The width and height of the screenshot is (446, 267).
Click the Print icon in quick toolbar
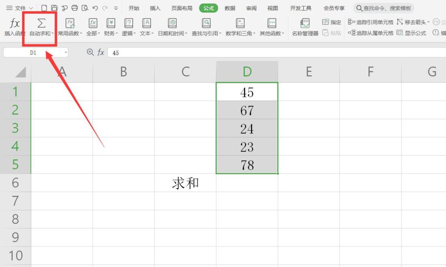coord(74,8)
